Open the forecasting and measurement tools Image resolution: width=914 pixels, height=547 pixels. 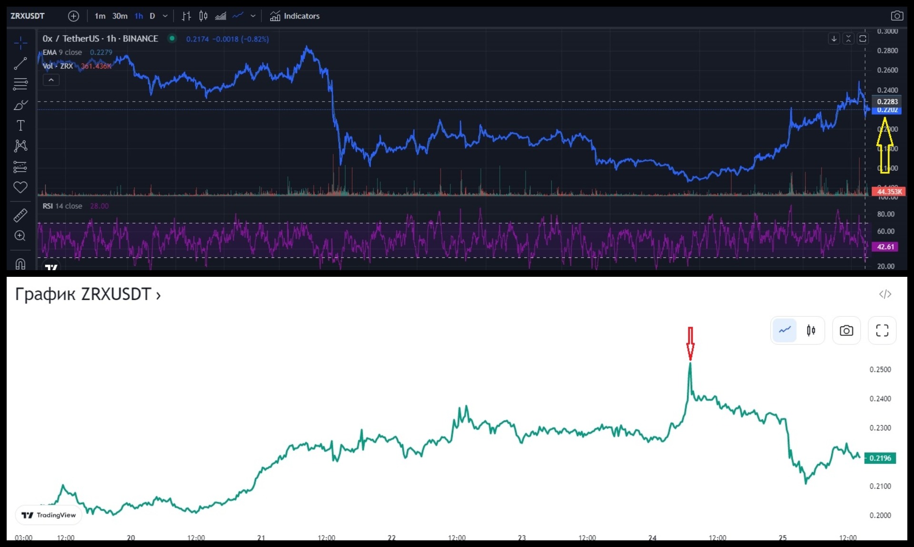(x=20, y=167)
